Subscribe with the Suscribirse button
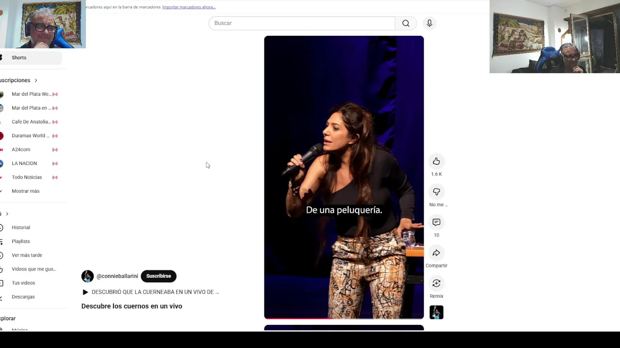Image resolution: width=620 pixels, height=348 pixels. [158, 276]
